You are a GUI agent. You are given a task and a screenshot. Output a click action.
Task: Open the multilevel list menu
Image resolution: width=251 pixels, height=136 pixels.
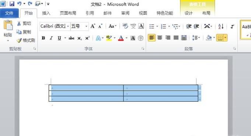tap(176, 26)
